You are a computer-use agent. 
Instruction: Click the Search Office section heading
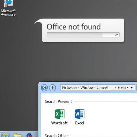coord(57,135)
